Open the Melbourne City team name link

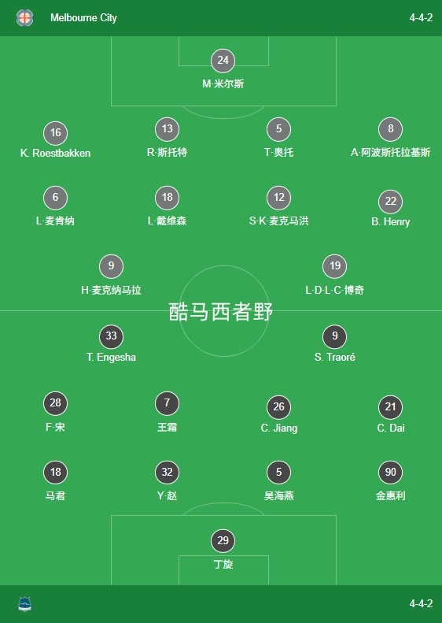coord(83,18)
